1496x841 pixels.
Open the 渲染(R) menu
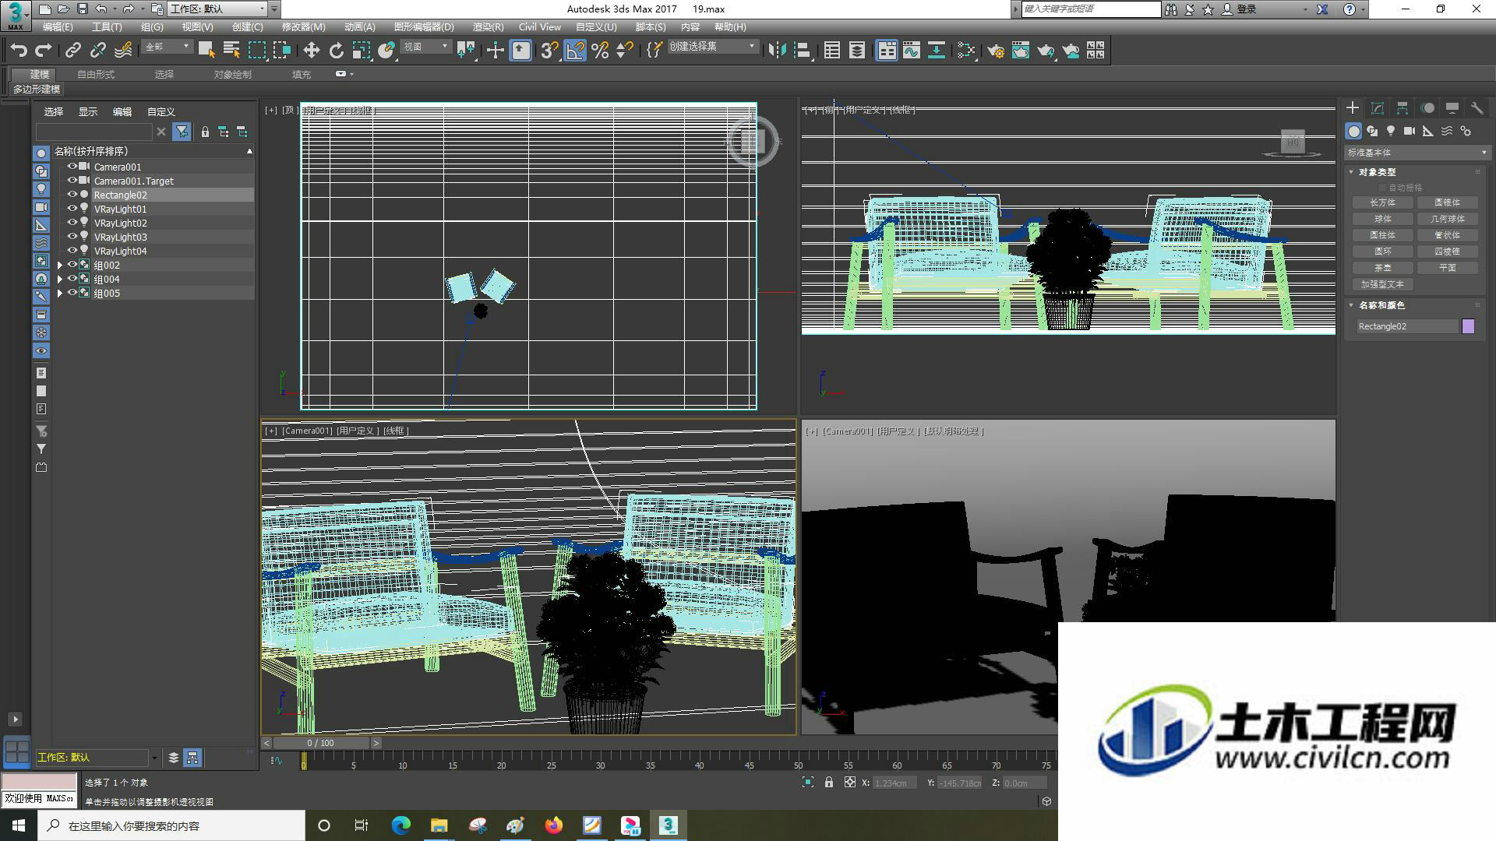488,27
